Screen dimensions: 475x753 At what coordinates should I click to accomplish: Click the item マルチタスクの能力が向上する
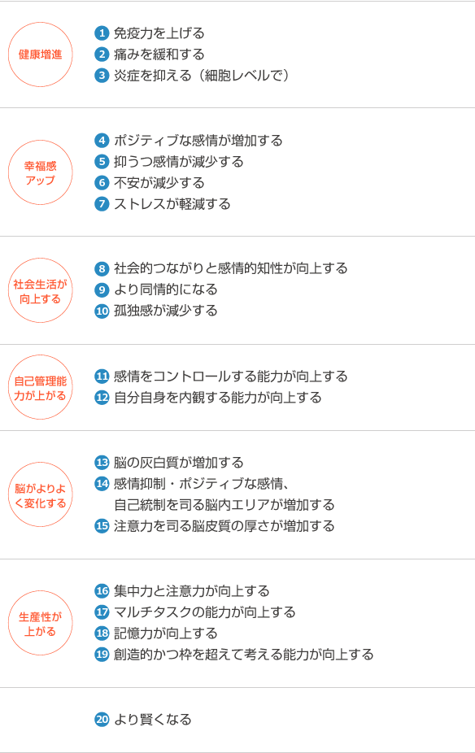[205, 612]
